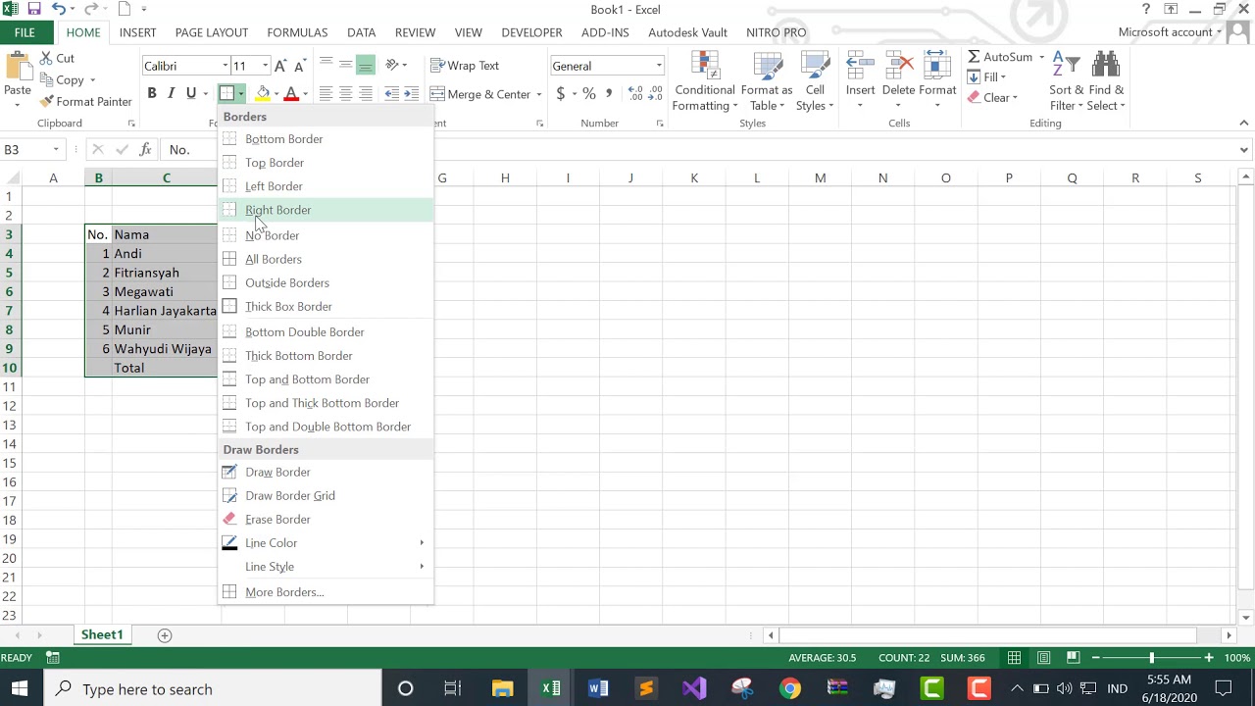Viewport: 1255px width, 706px height.
Task: Click the Save icon in quick access toolbar
Action: click(x=34, y=10)
